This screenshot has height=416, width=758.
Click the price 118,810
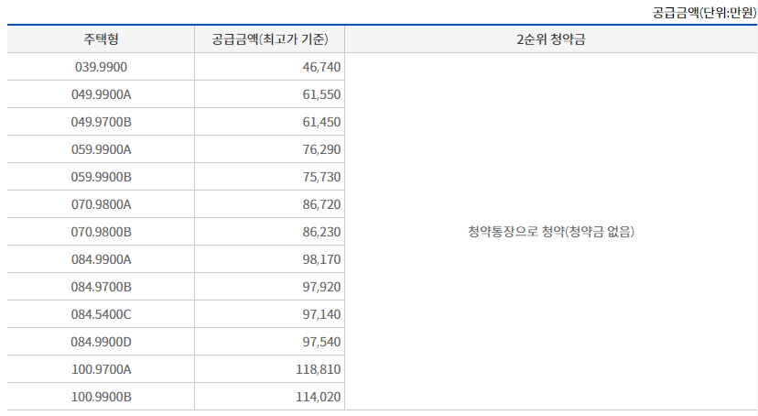[x=319, y=370]
